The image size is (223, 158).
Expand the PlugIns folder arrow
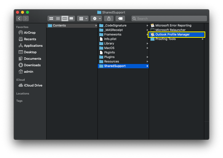click(147, 57)
